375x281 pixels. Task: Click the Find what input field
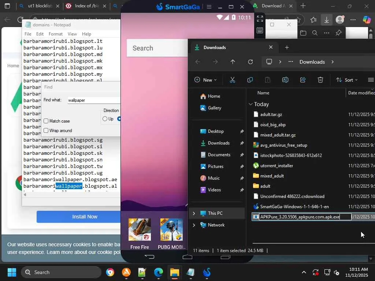(94, 100)
